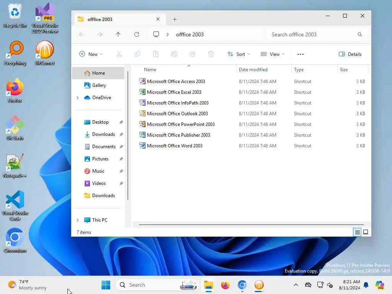Click the taskbar Search box
Viewport: 392px width, 294px height.
157,285
